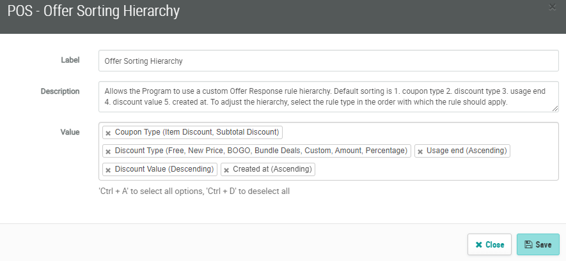Remove the Created at (Ascending) tag
Screen dimensions: 566x261
[226, 170]
